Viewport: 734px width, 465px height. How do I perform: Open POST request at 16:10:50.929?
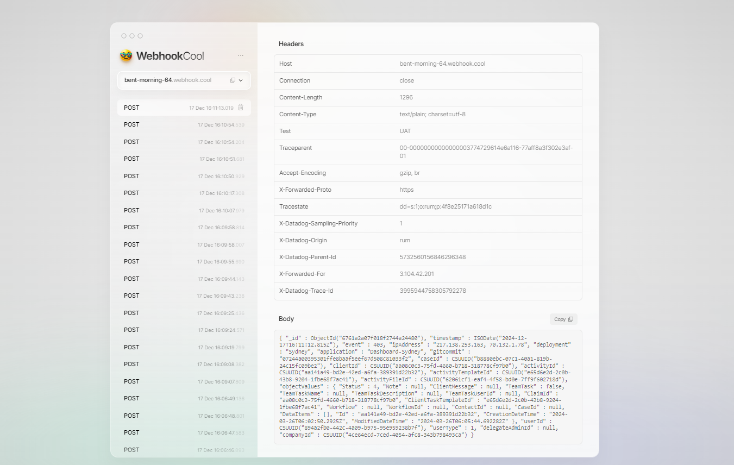184,177
